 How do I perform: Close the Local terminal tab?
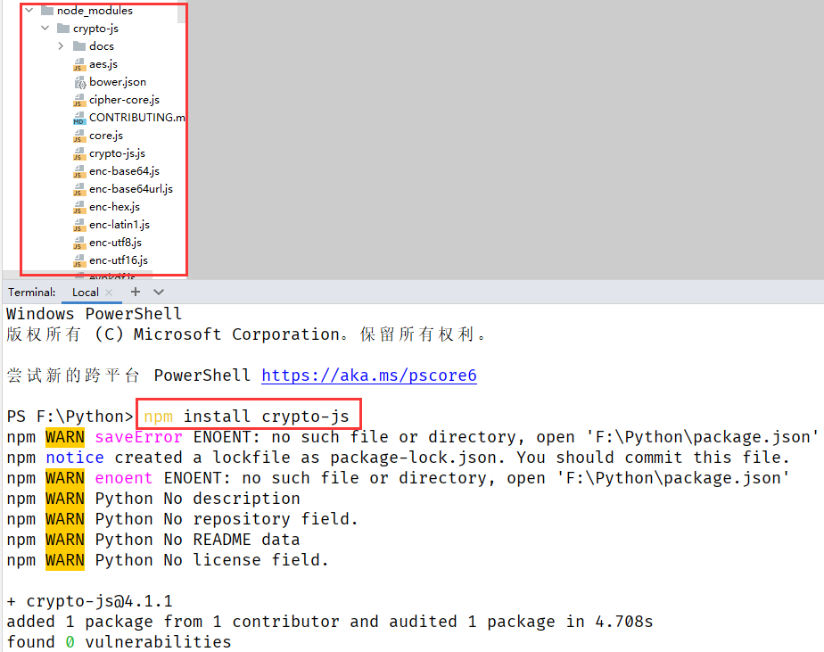pyautogui.click(x=109, y=293)
